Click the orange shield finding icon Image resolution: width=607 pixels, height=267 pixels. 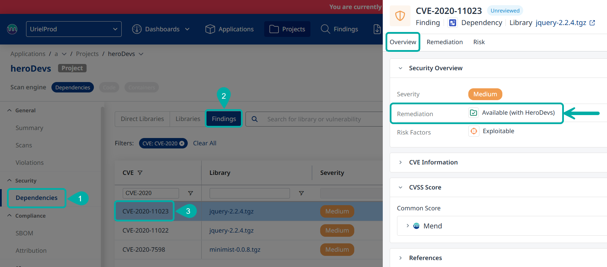coord(400,16)
